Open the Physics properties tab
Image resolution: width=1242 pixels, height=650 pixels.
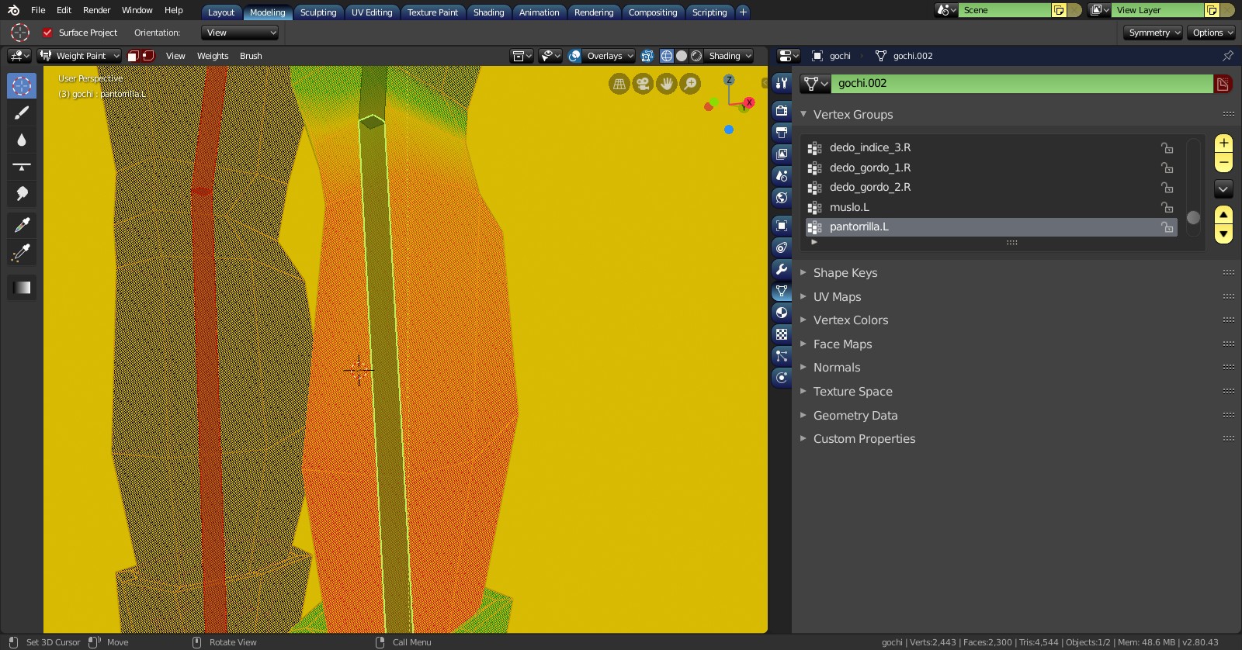coord(782,378)
